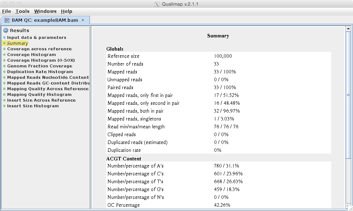Image resolution: width=353 pixels, height=211 pixels.
Task: Open the File menu
Action: click(x=6, y=11)
